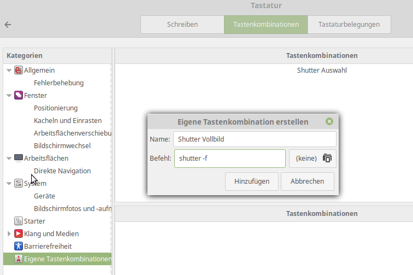Click Hinzufügen to add the shortcut

(x=252, y=182)
